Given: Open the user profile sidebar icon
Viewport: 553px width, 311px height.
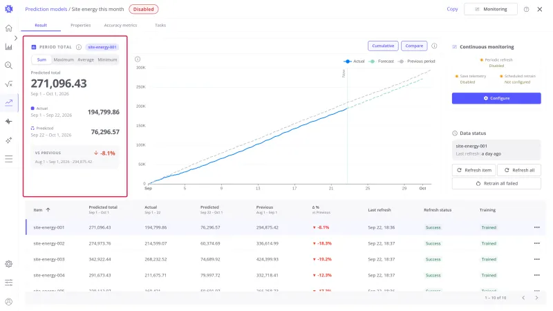Looking at the screenshot, I should [9, 301].
